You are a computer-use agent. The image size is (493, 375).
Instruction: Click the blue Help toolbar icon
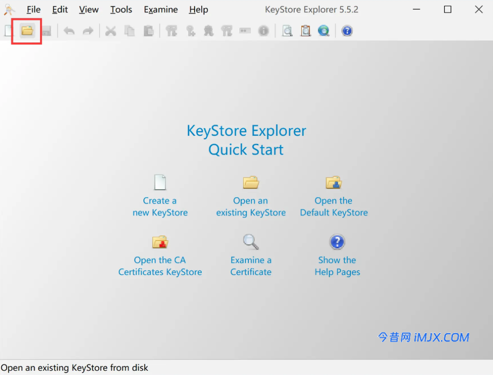point(347,31)
